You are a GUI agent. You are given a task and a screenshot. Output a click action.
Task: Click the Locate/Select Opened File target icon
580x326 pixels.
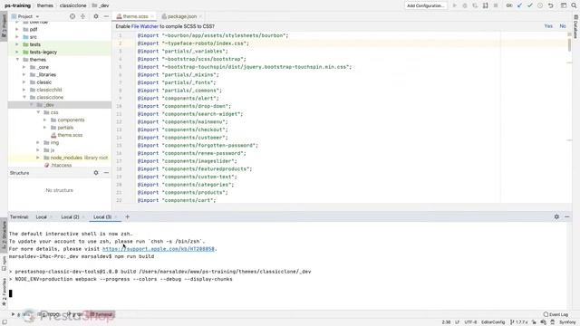click(x=72, y=16)
